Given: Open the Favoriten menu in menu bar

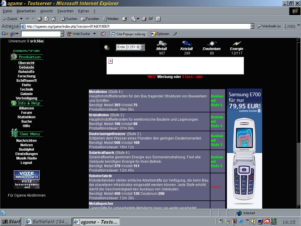Looking at the screenshot, I should [66, 11].
